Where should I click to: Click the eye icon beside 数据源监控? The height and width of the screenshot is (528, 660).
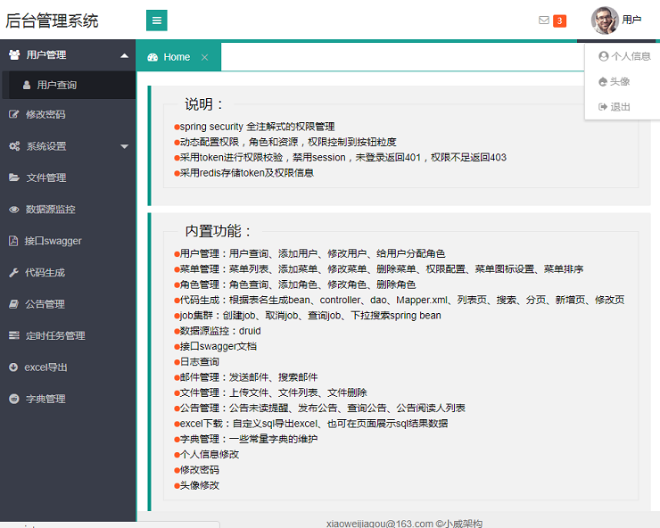(x=14, y=210)
